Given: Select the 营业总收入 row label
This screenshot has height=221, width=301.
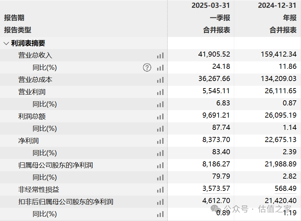Looking at the screenshot, I should (x=35, y=55).
